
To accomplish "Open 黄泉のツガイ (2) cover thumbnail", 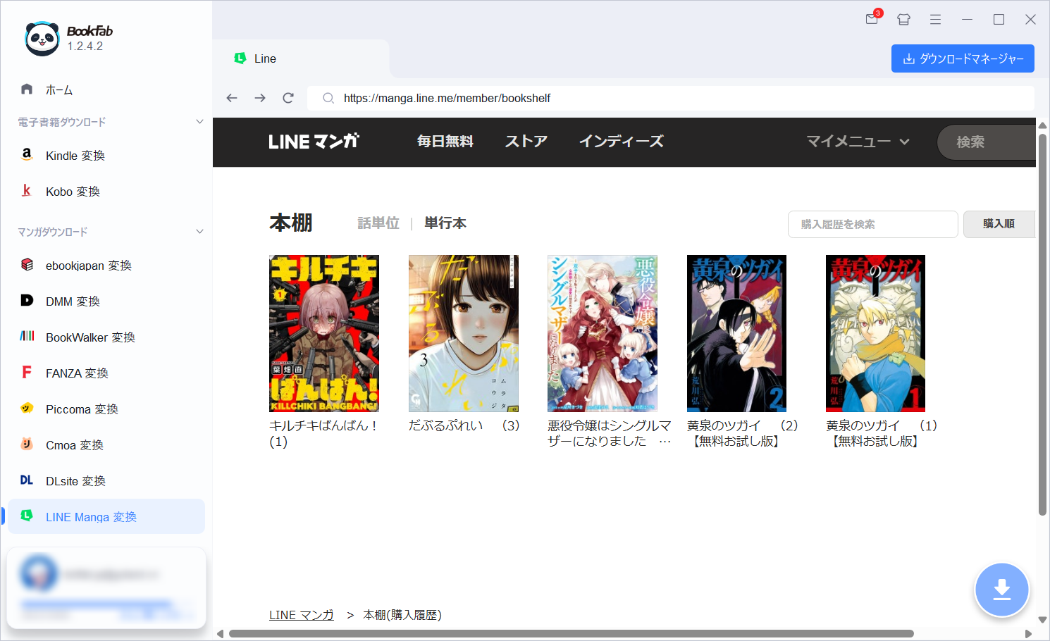I will (736, 333).
